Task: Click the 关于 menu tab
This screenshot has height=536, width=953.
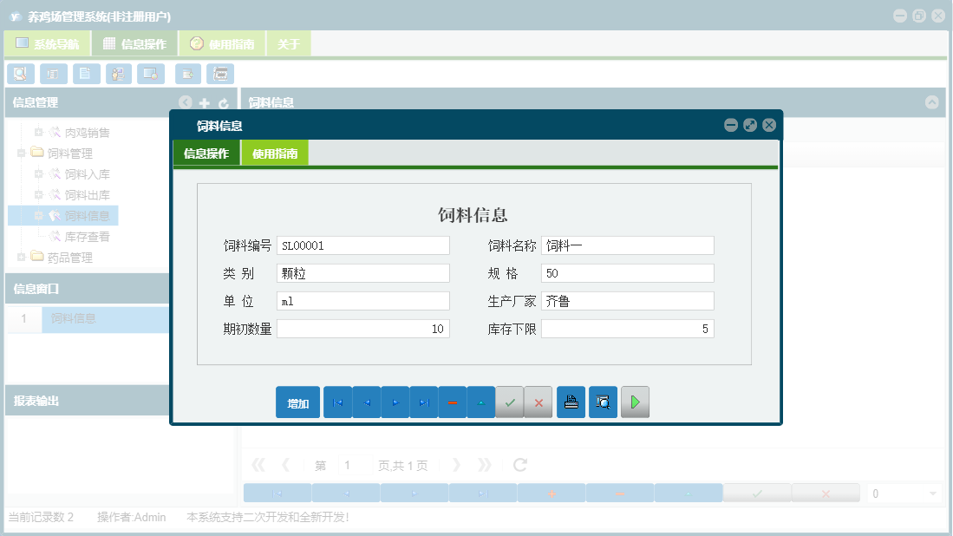Action: point(289,42)
